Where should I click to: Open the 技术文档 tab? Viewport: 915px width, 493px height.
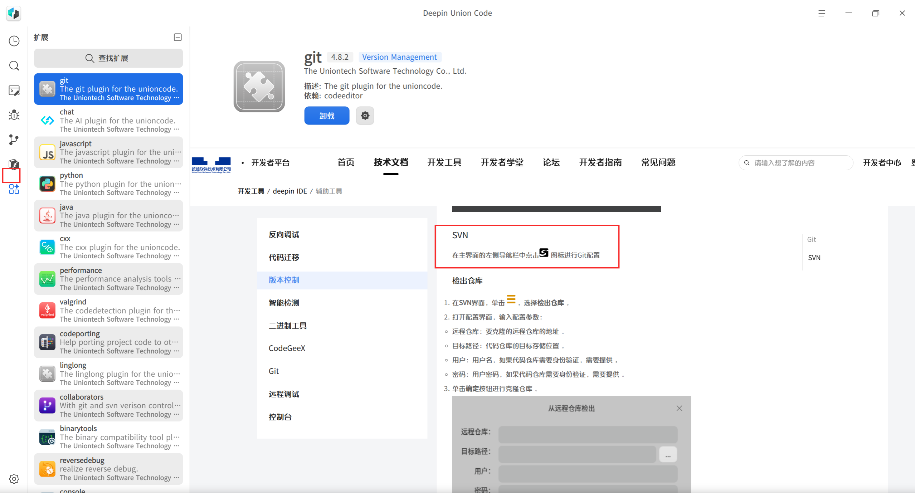pyautogui.click(x=391, y=162)
